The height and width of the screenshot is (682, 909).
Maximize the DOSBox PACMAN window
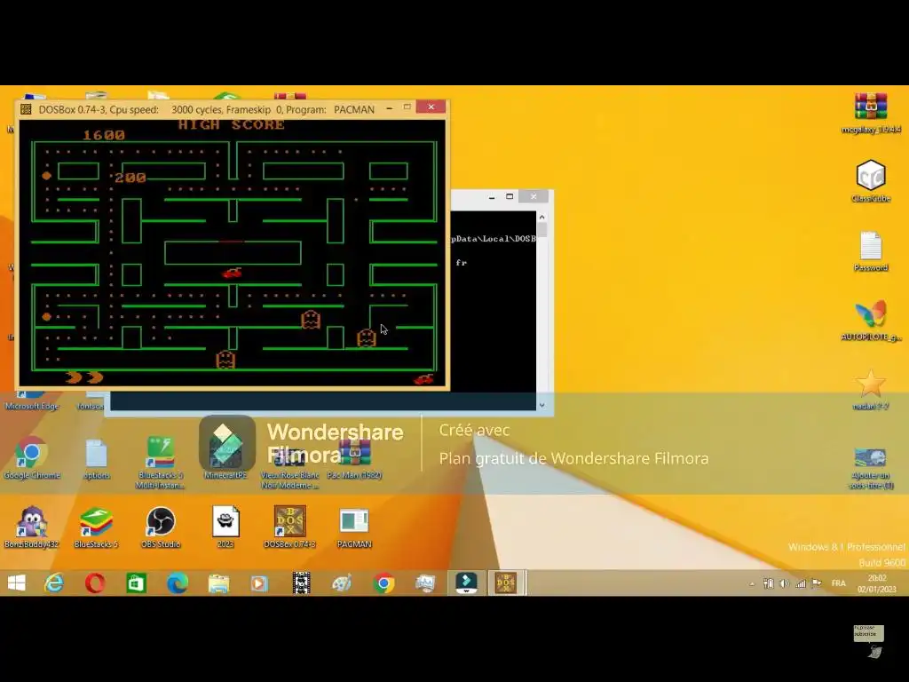click(407, 107)
